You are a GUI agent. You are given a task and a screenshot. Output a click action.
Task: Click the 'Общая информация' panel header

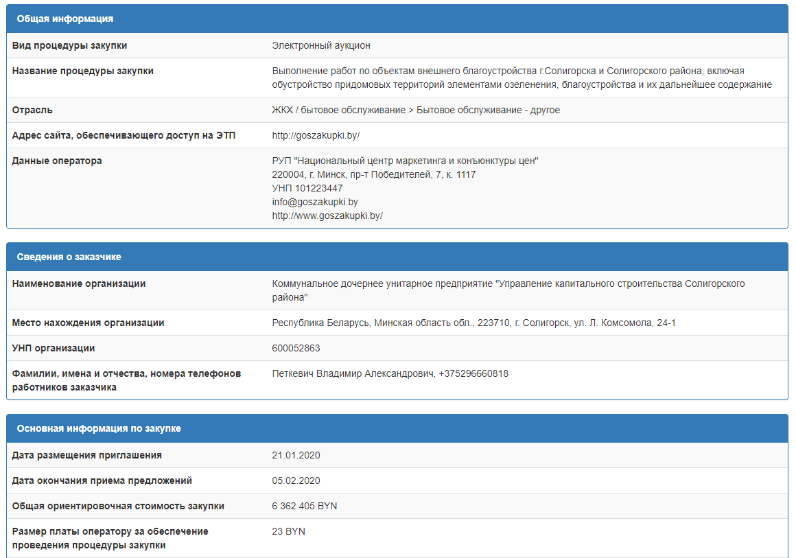tap(65, 19)
